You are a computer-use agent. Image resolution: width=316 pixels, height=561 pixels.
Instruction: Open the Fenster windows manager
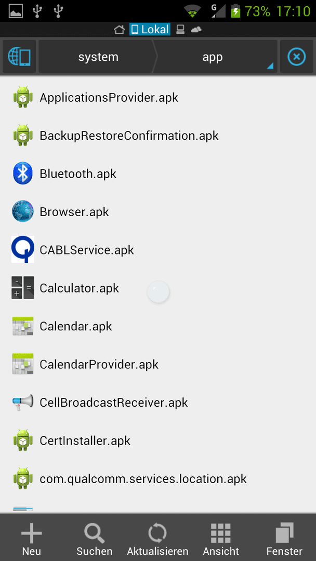pos(284,539)
